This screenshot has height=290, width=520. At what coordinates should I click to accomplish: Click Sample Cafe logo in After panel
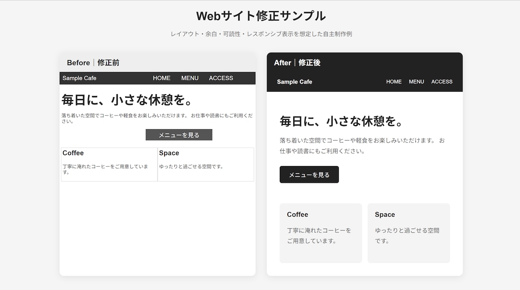coord(295,81)
